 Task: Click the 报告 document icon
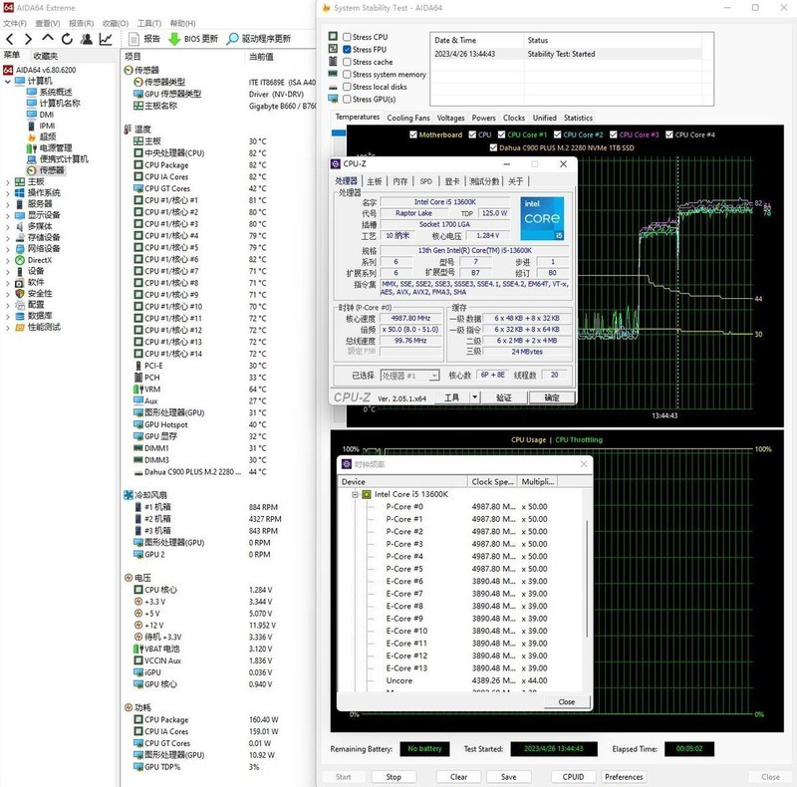(133, 39)
